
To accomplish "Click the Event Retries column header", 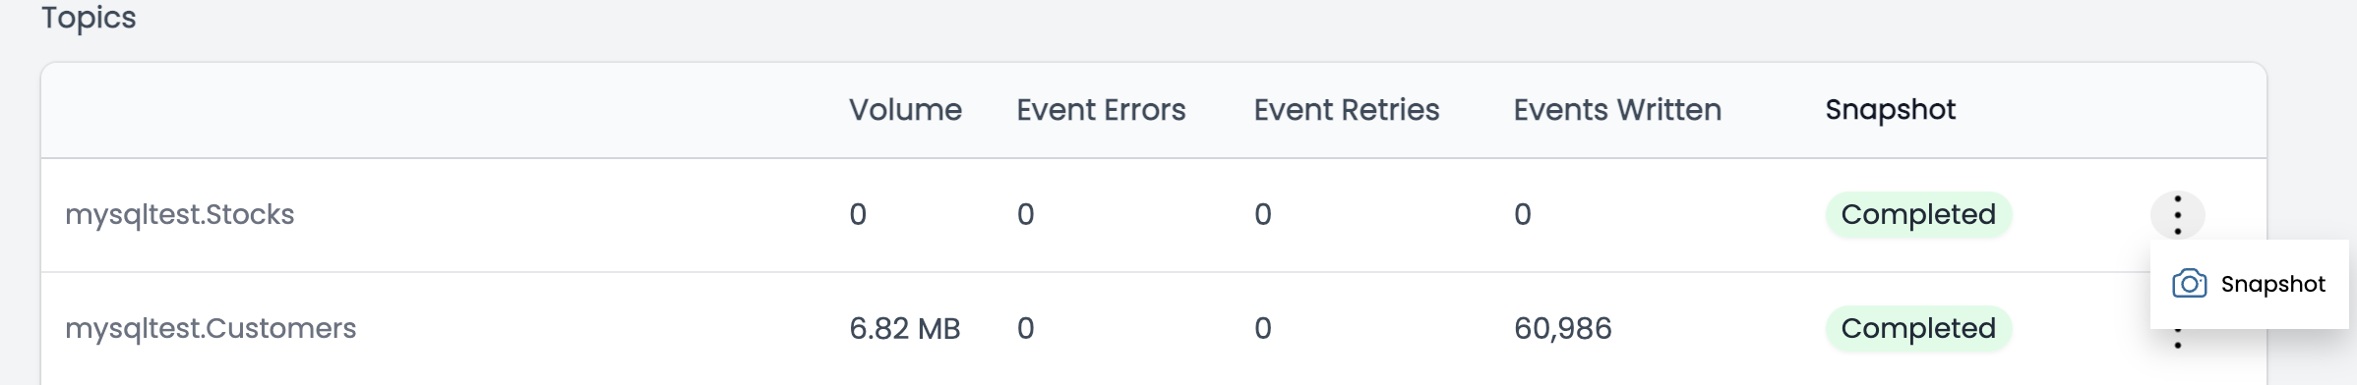I will (1346, 110).
